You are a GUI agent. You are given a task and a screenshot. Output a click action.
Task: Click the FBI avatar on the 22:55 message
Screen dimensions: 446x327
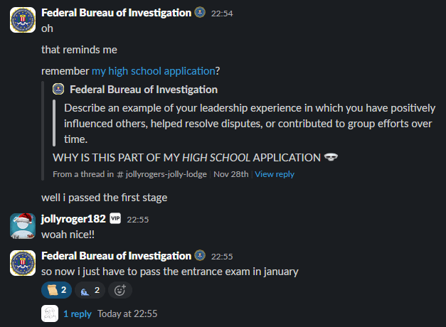23,263
